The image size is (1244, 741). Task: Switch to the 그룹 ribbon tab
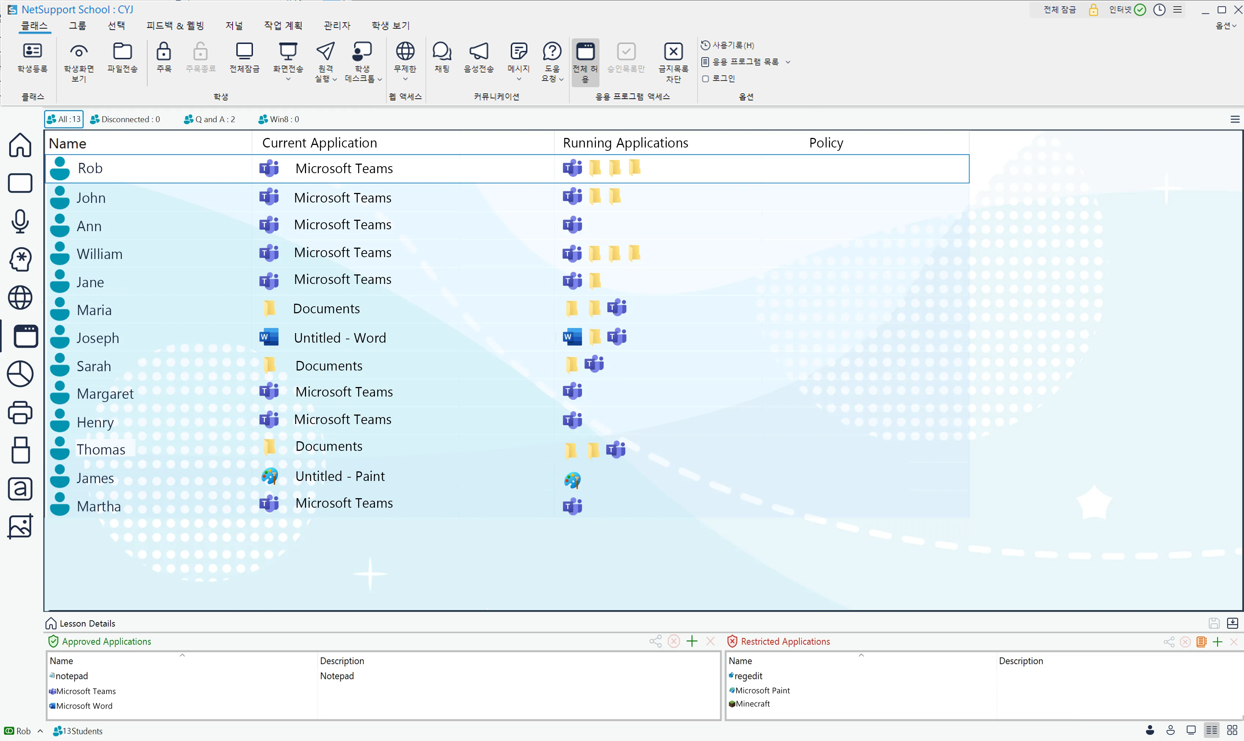77,25
